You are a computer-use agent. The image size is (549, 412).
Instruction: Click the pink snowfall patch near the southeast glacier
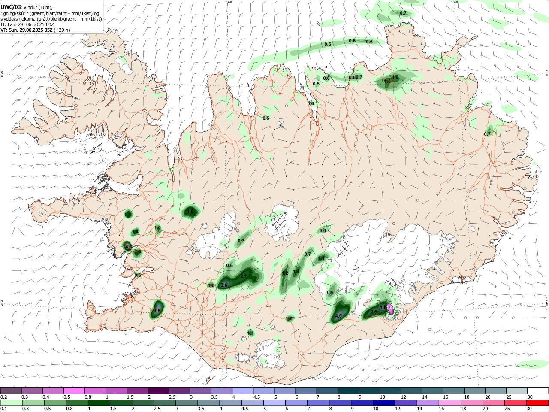point(390,309)
